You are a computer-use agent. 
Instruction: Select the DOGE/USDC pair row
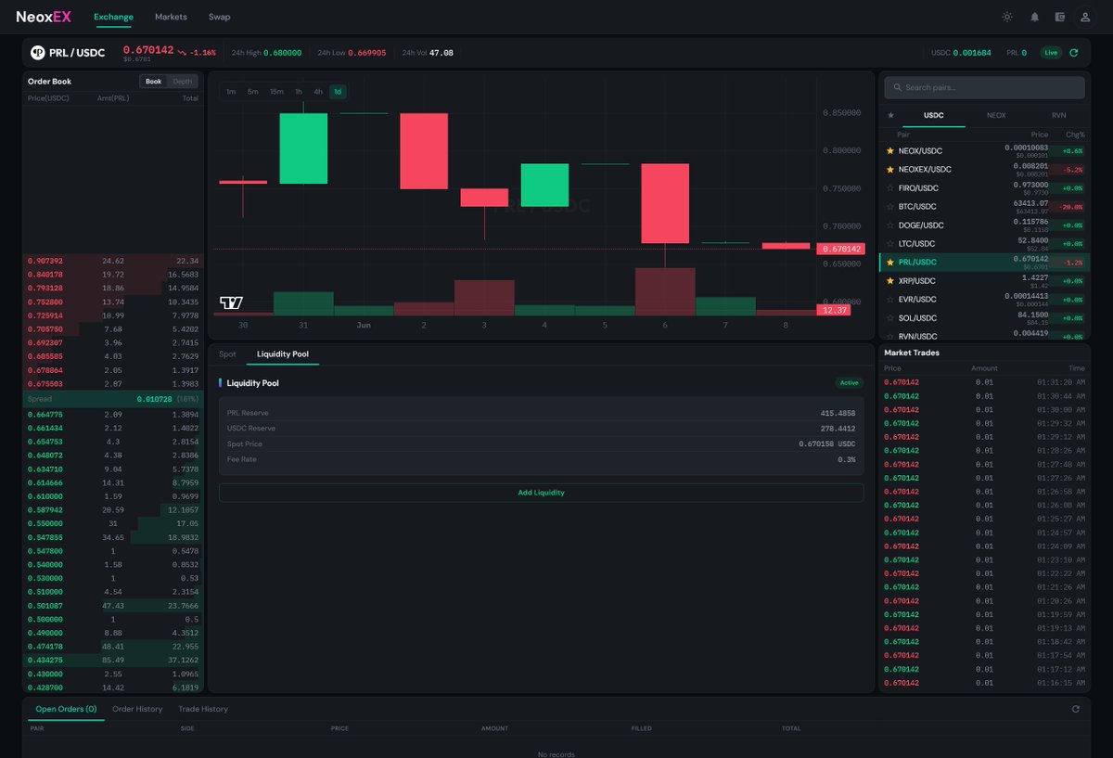click(x=984, y=225)
